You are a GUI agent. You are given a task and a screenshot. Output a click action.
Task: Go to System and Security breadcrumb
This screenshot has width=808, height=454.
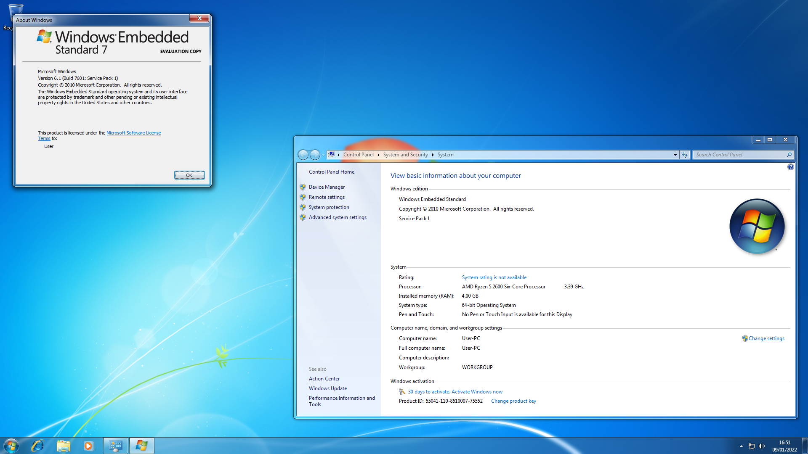(405, 155)
